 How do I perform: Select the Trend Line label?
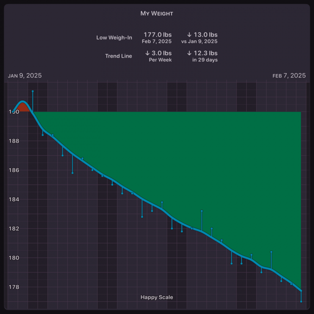click(x=118, y=56)
